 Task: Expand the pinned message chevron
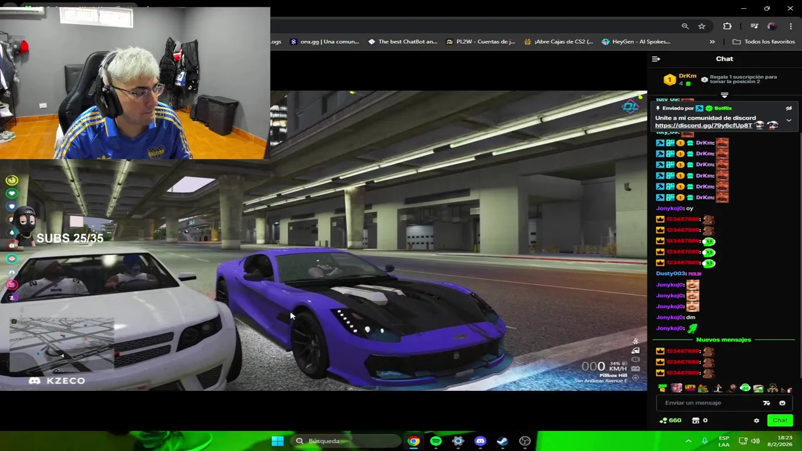(789, 120)
